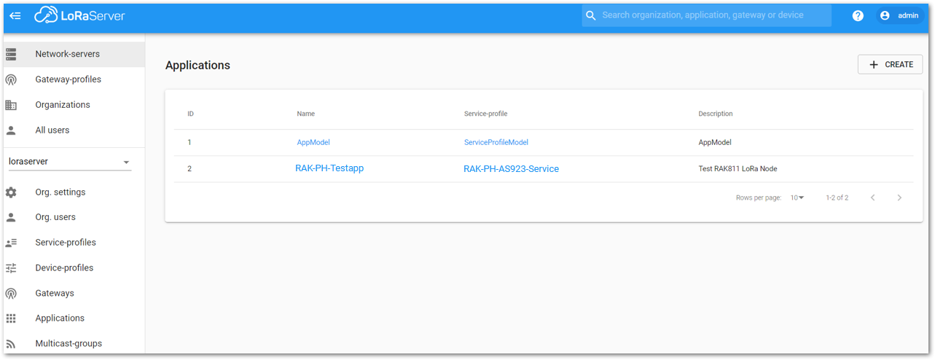
Task: Open Gateway-profiles menu item
Action: [74, 79]
